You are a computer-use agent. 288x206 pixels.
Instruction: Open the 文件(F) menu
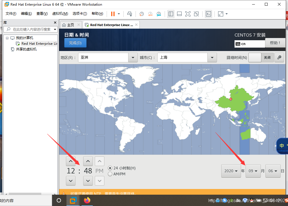point(11,13)
